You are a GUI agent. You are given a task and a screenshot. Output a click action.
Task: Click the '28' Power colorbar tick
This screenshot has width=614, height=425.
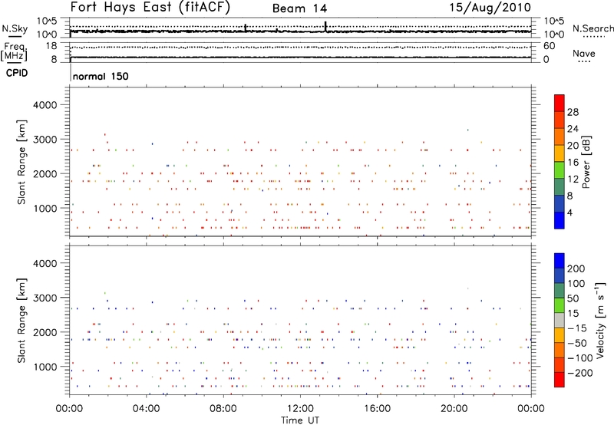tap(573, 112)
